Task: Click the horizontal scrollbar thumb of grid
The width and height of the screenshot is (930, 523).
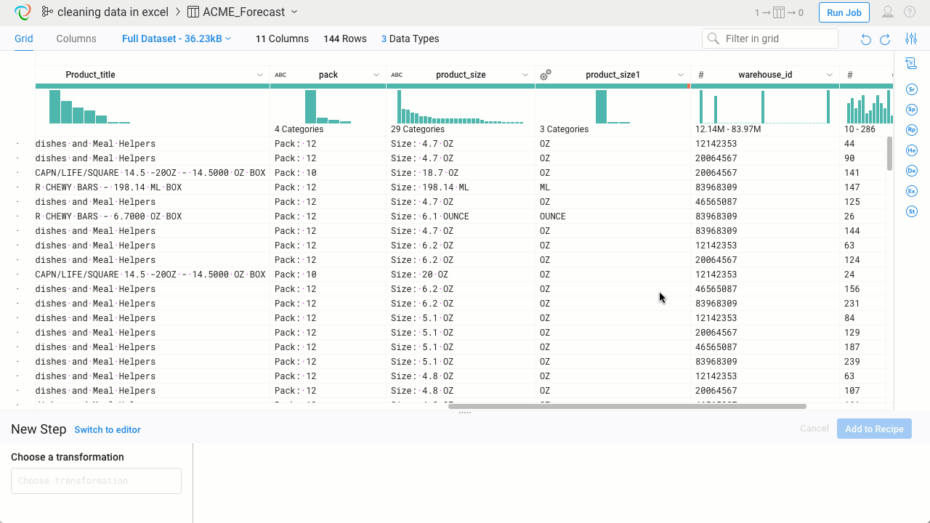Action: 627,406
